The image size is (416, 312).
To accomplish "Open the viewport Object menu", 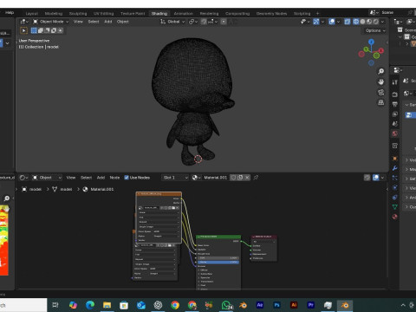I will tap(123, 22).
